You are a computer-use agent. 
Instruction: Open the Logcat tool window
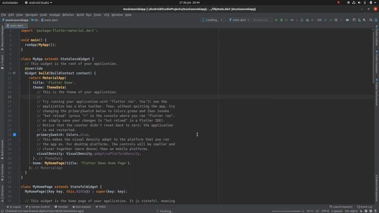[14, 206]
